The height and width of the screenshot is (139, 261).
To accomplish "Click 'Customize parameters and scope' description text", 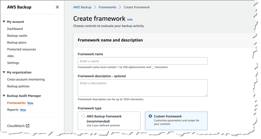I will click(177, 122).
